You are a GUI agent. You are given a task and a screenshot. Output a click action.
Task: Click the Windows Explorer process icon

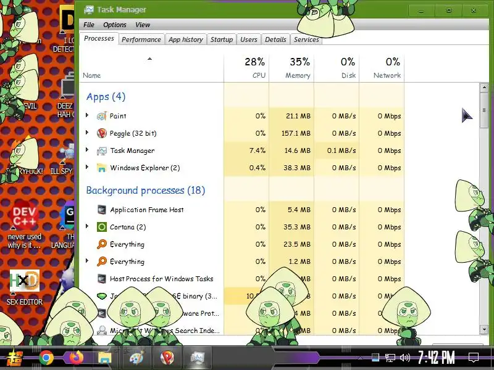(102, 168)
